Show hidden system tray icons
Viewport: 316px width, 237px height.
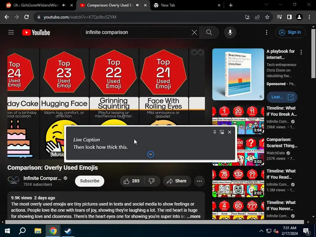coord(261,231)
